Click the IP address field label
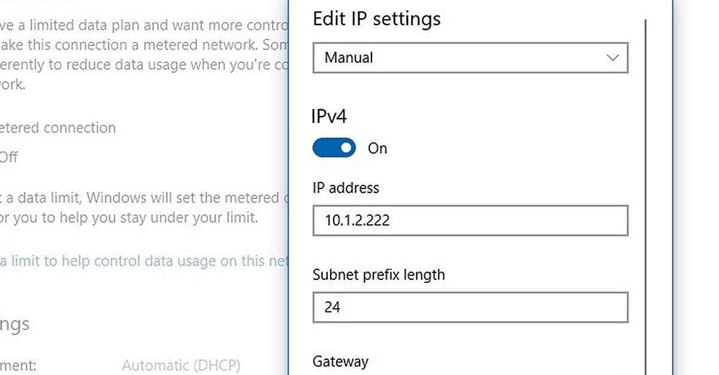The image size is (719, 375). pyautogui.click(x=345, y=187)
